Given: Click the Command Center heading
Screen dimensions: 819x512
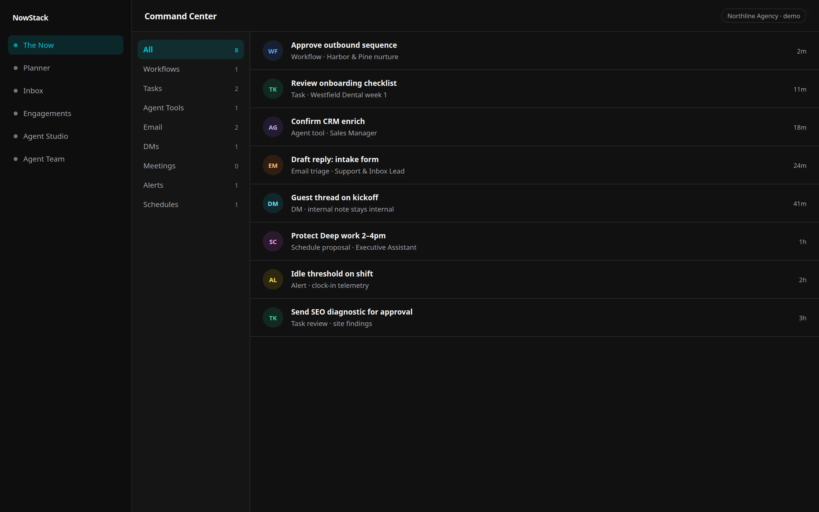Looking at the screenshot, I should click(180, 16).
